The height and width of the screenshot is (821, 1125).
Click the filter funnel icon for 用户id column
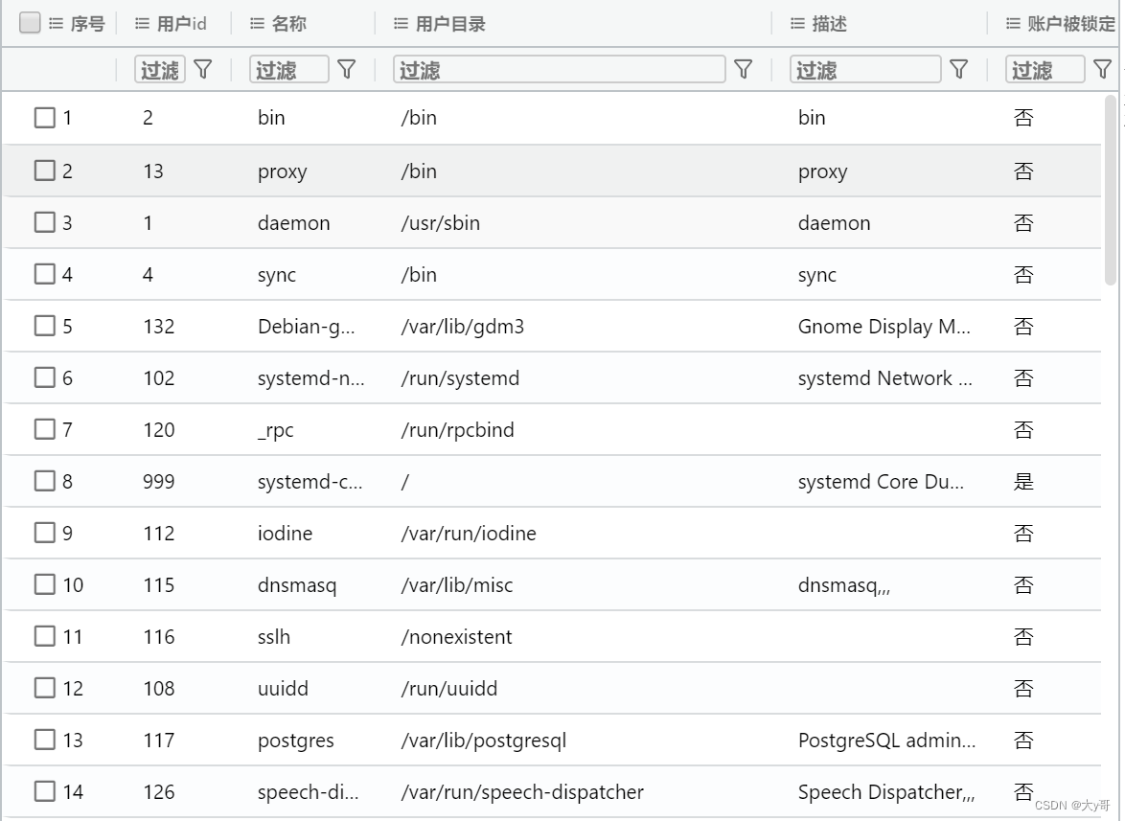pyautogui.click(x=203, y=70)
